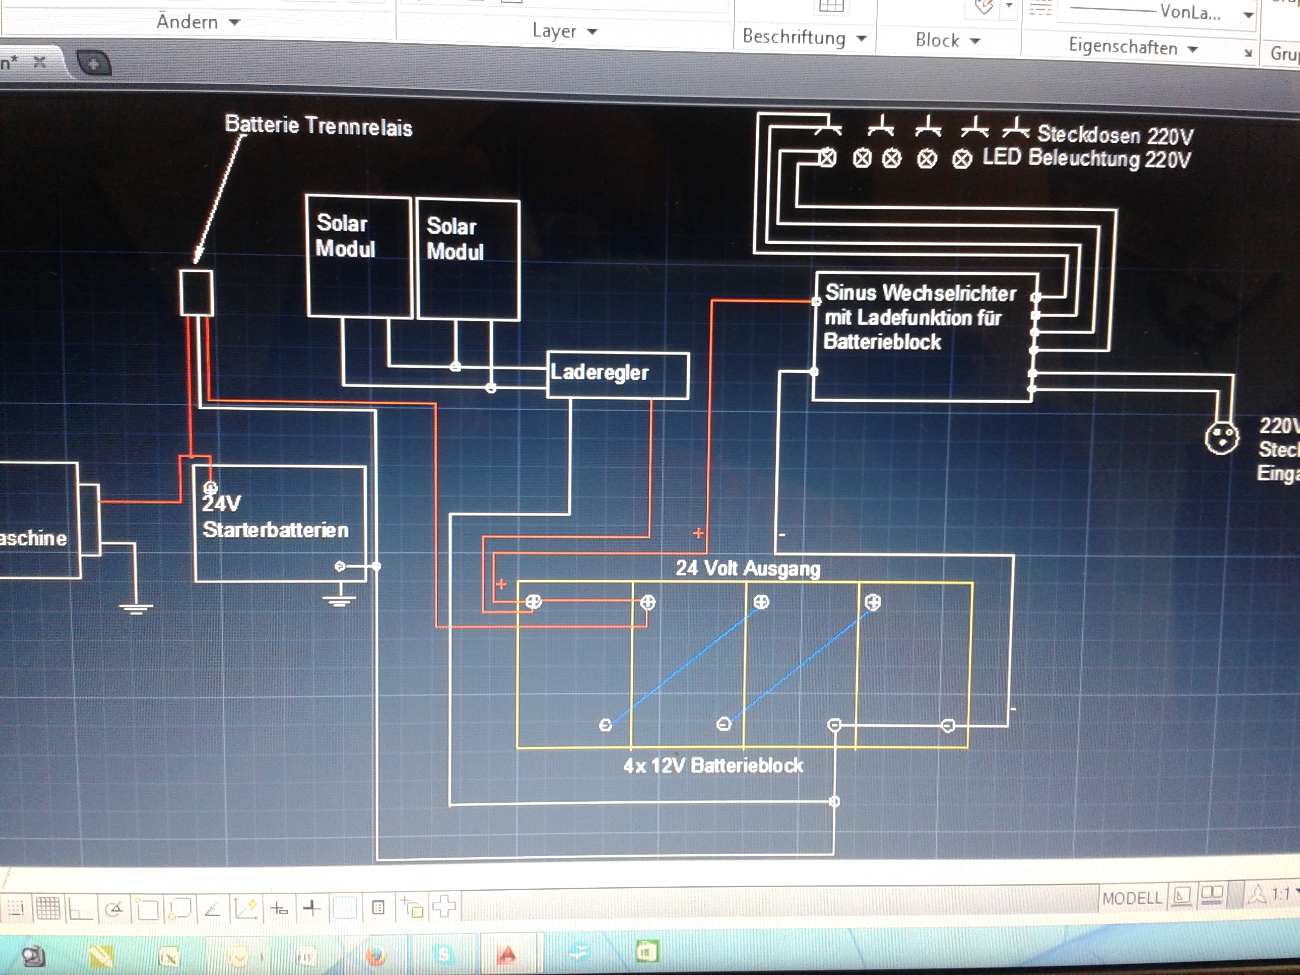The width and height of the screenshot is (1300, 975).
Task: Open new drawing tab plus button
Action: (x=93, y=63)
